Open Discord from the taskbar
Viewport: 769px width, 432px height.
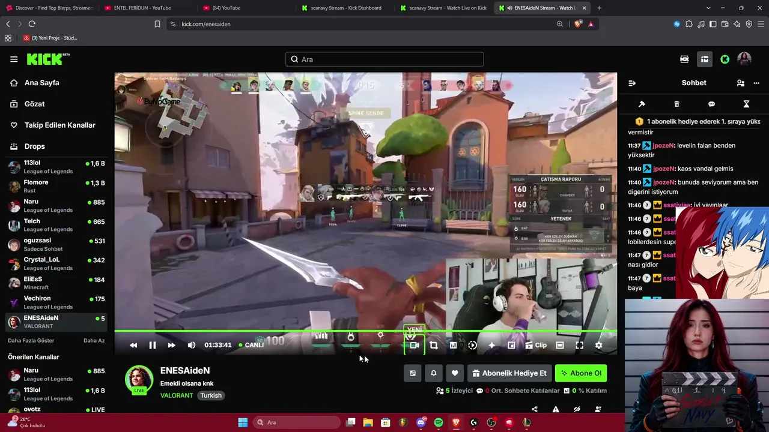(421, 422)
